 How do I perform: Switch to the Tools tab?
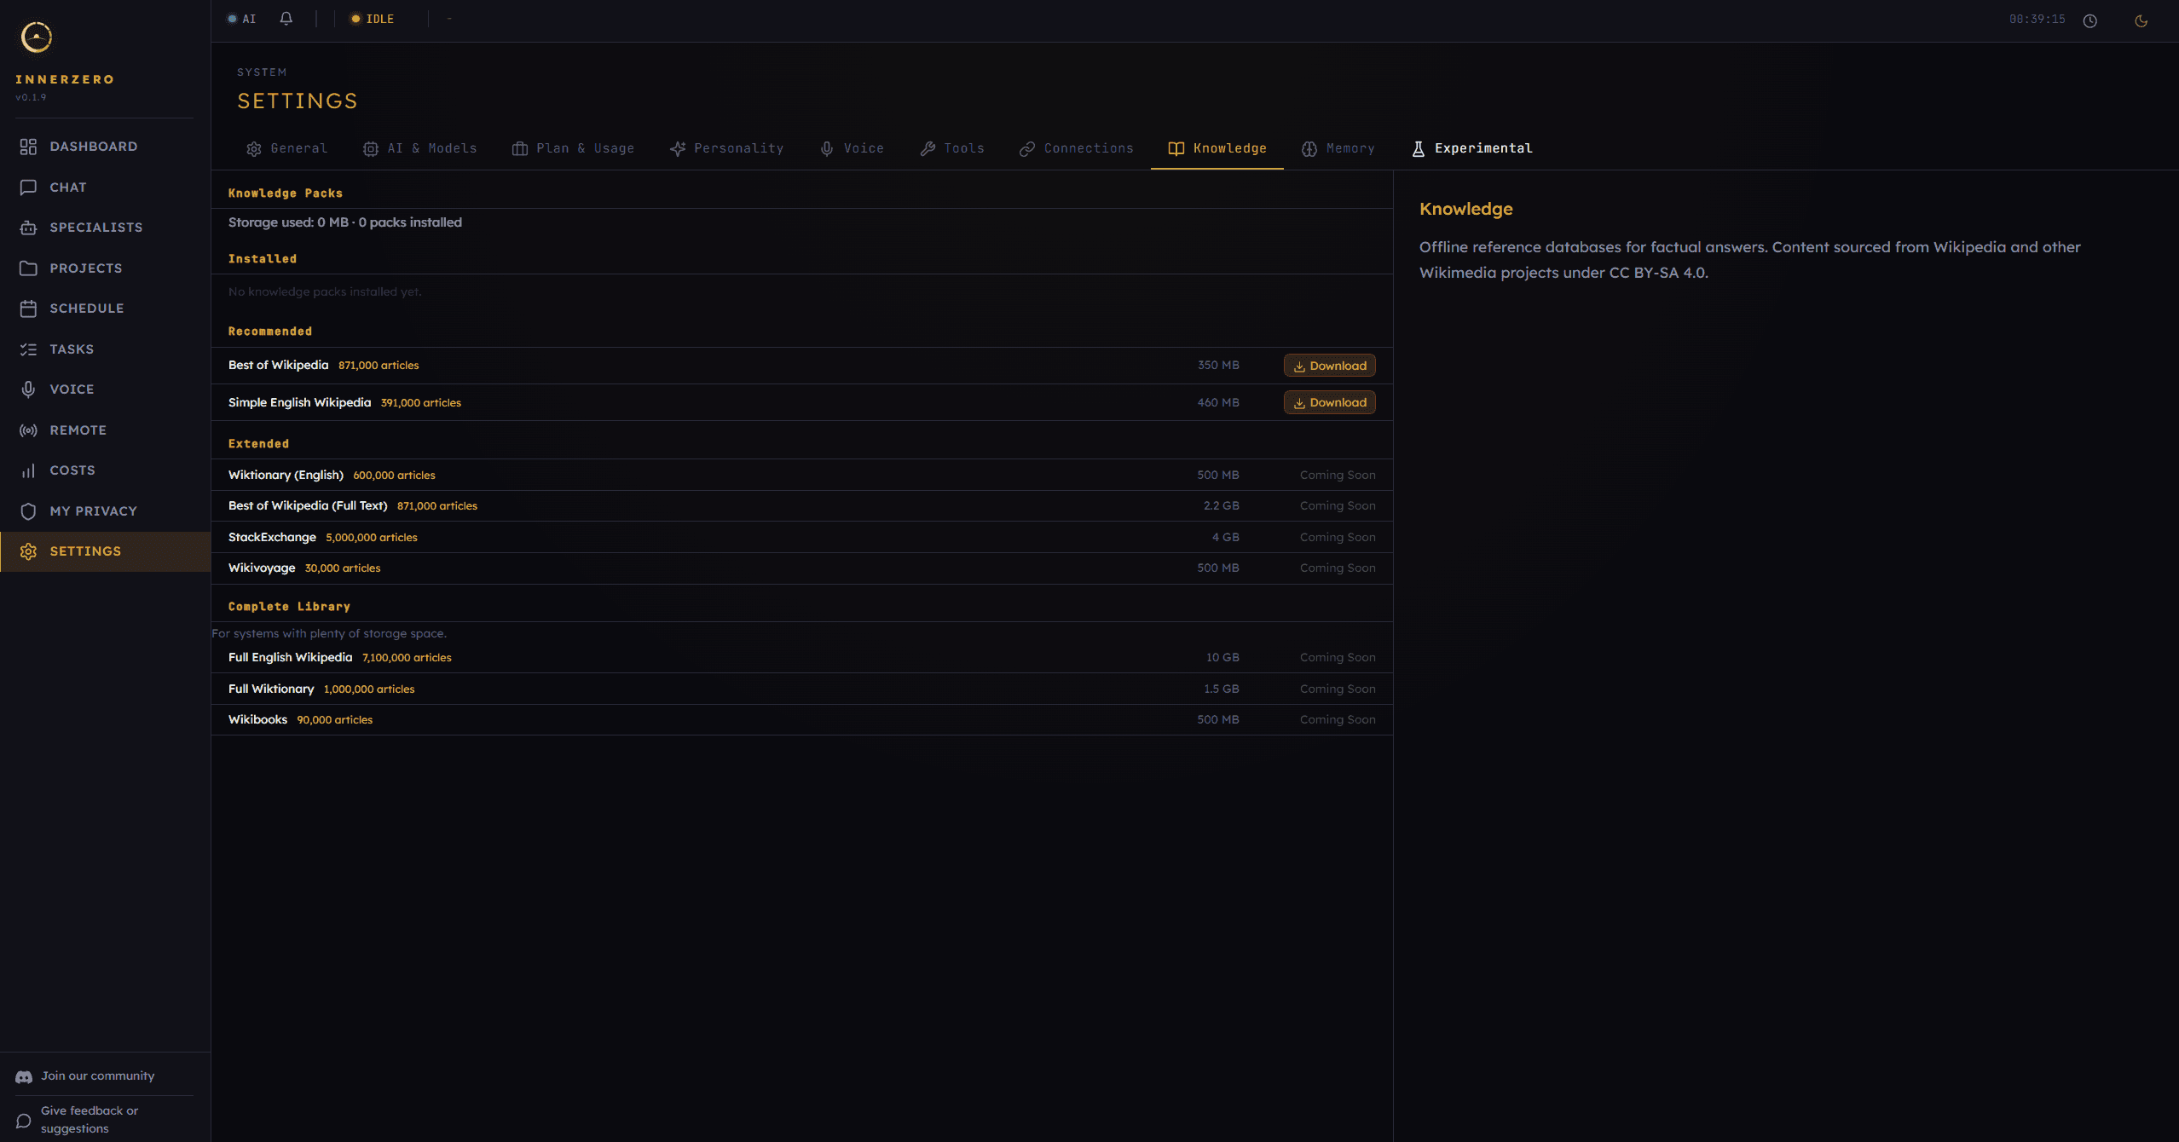click(x=952, y=148)
